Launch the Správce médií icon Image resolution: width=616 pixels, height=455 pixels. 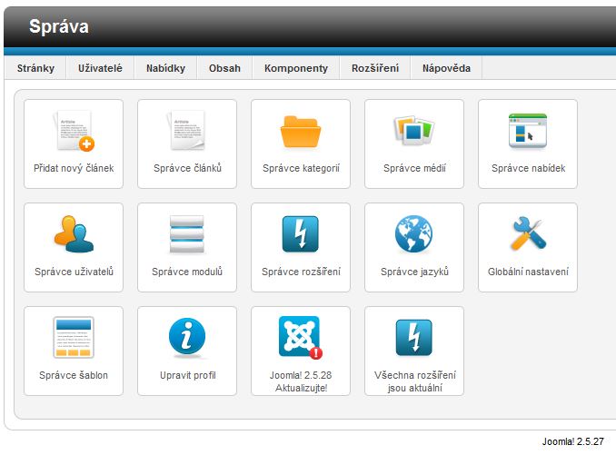pyautogui.click(x=414, y=133)
